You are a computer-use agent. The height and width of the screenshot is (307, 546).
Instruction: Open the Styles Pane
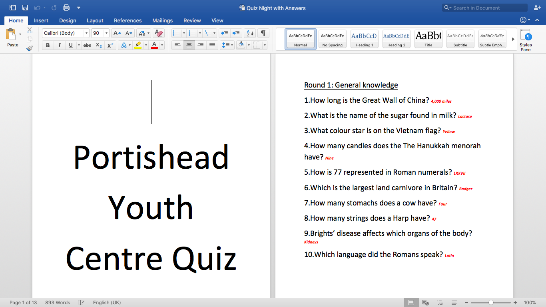[x=526, y=40]
